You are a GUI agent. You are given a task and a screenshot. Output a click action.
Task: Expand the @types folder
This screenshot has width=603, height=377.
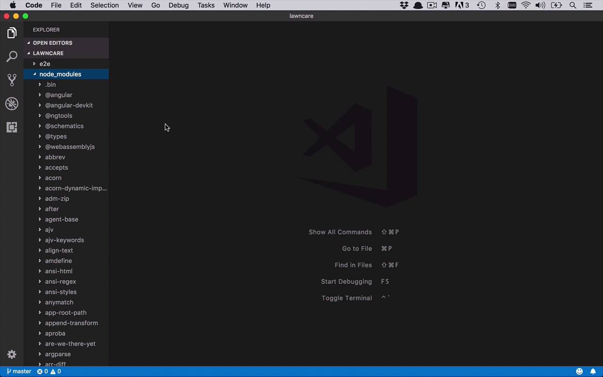pos(56,136)
